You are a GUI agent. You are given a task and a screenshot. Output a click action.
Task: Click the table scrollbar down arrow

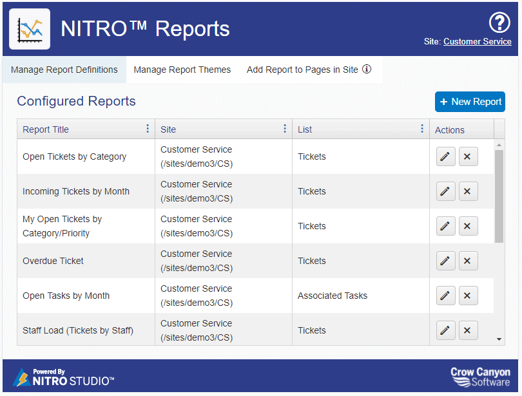[x=499, y=339]
